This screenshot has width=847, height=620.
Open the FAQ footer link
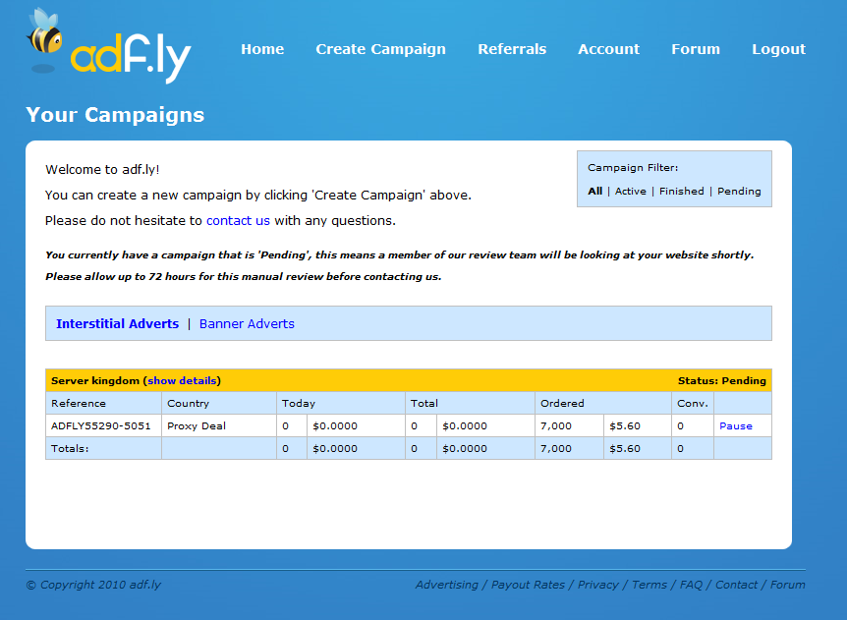point(691,585)
